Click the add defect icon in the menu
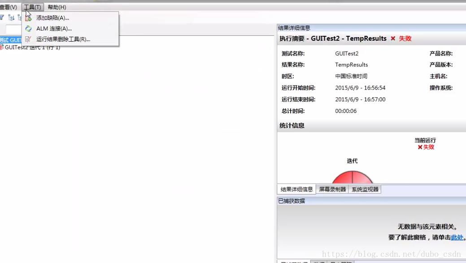The image size is (466, 263). tap(28, 18)
